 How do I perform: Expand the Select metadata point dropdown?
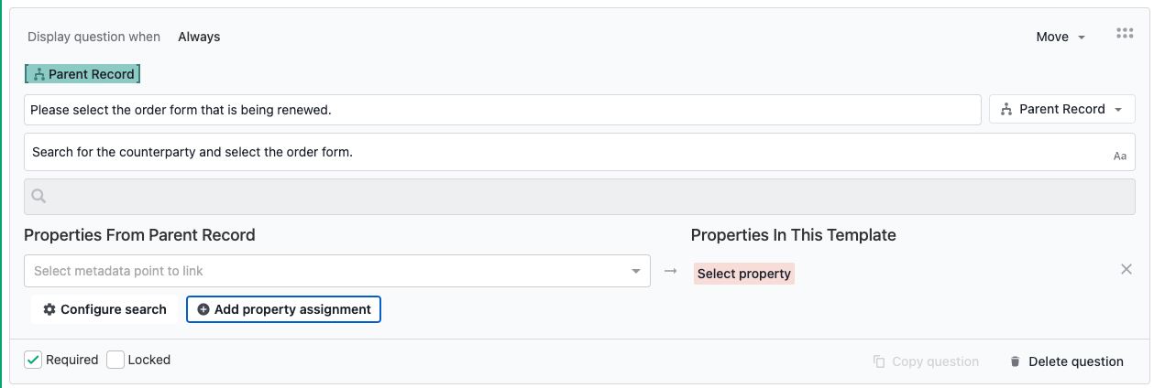pyautogui.click(x=337, y=271)
